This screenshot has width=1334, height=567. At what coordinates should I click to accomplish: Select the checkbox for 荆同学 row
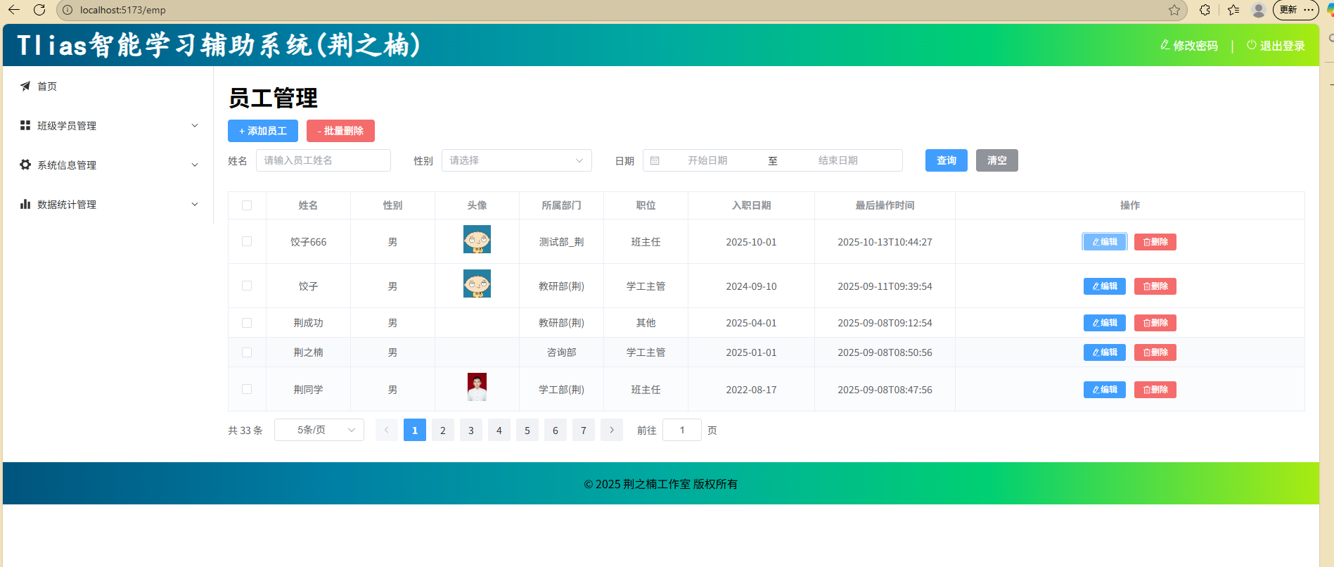point(247,389)
